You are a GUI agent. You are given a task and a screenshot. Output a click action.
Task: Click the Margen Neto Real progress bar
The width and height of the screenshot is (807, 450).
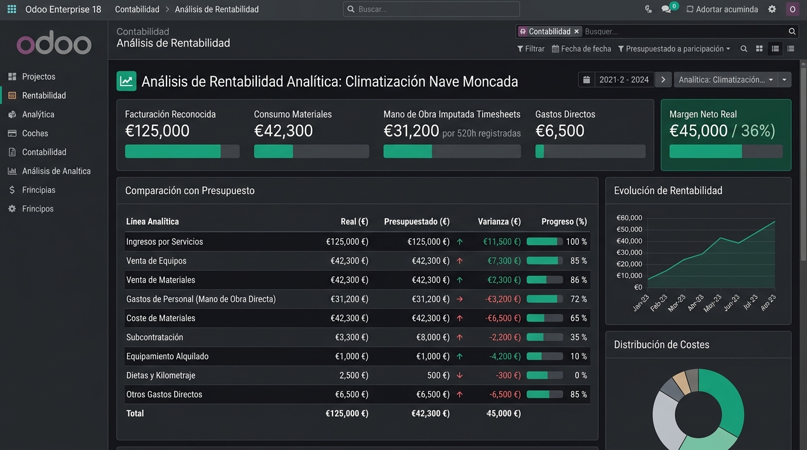click(x=726, y=151)
